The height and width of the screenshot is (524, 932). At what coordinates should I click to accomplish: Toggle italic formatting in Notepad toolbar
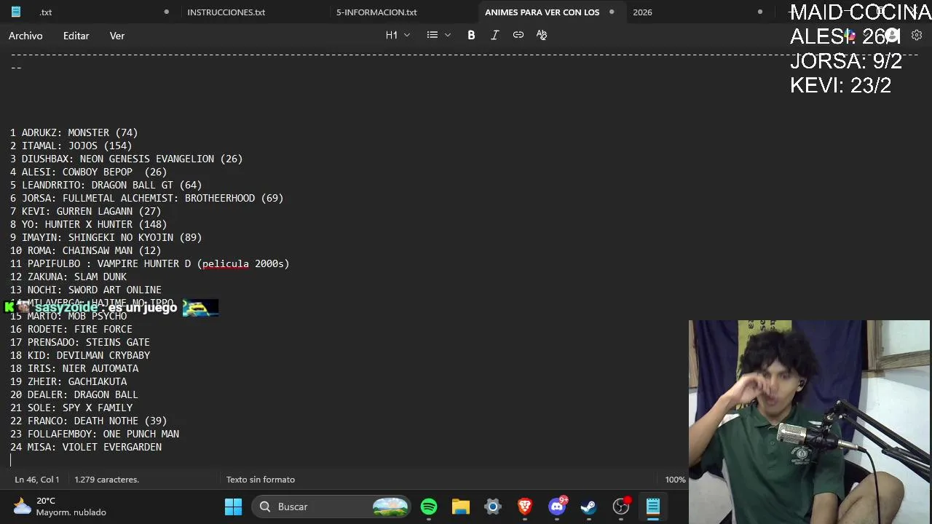tap(494, 35)
